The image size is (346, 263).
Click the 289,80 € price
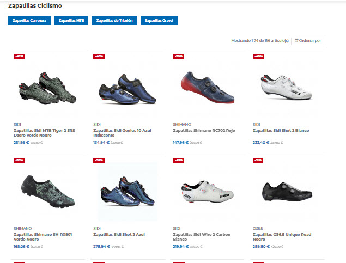pos(261,247)
